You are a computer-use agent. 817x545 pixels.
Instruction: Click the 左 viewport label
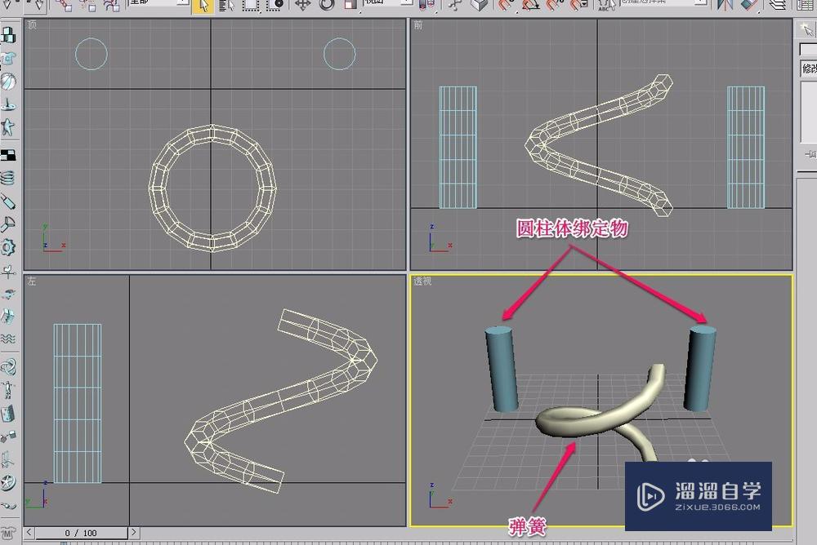point(32,281)
